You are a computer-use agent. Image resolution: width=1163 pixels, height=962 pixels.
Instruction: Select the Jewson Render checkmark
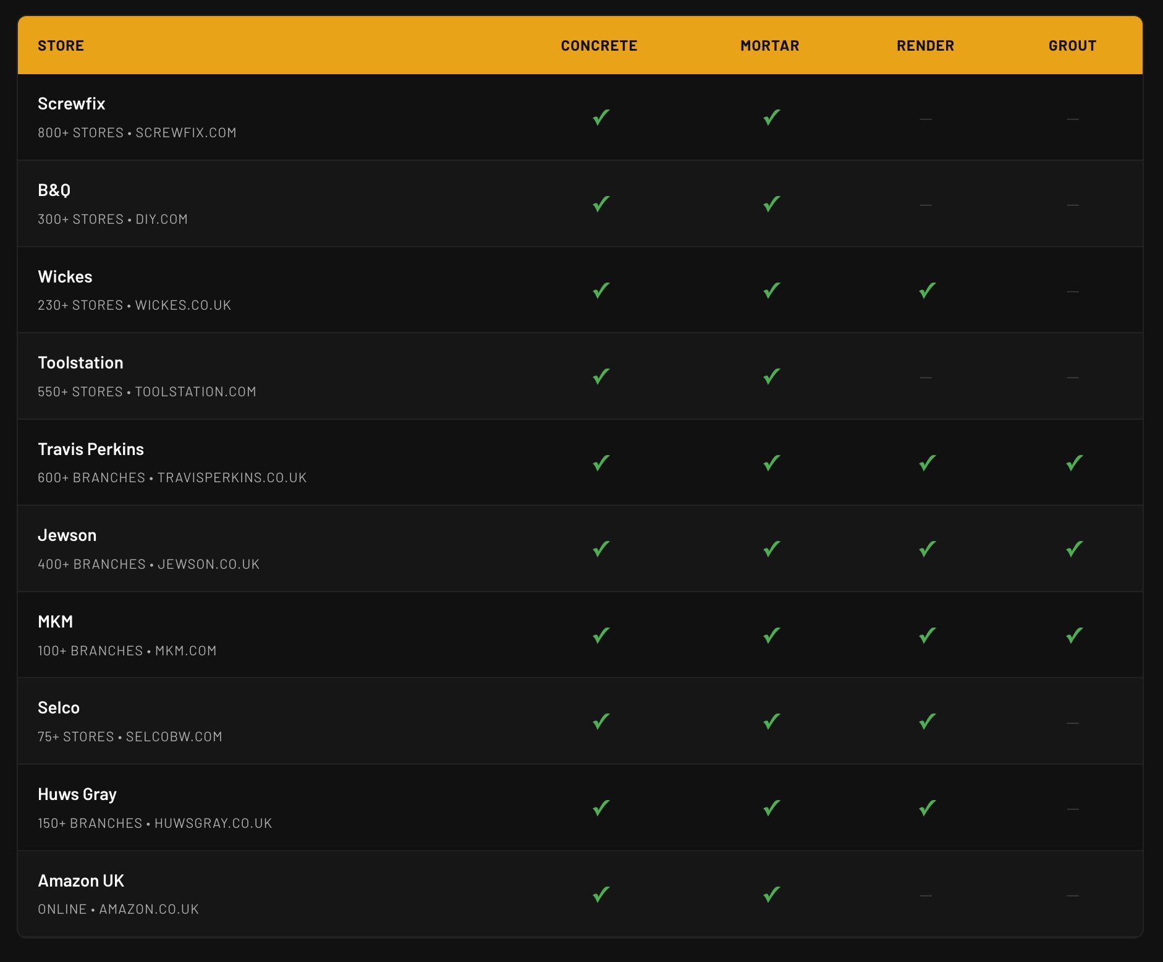pyautogui.click(x=927, y=549)
